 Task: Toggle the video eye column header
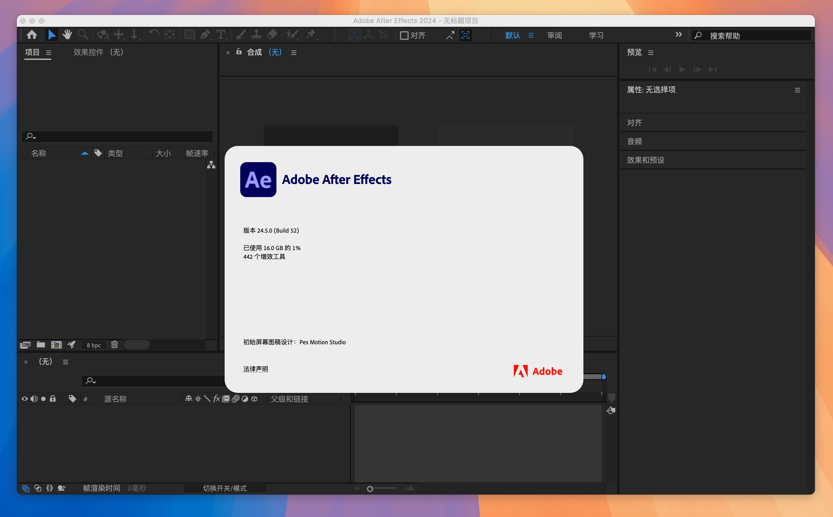click(25, 399)
